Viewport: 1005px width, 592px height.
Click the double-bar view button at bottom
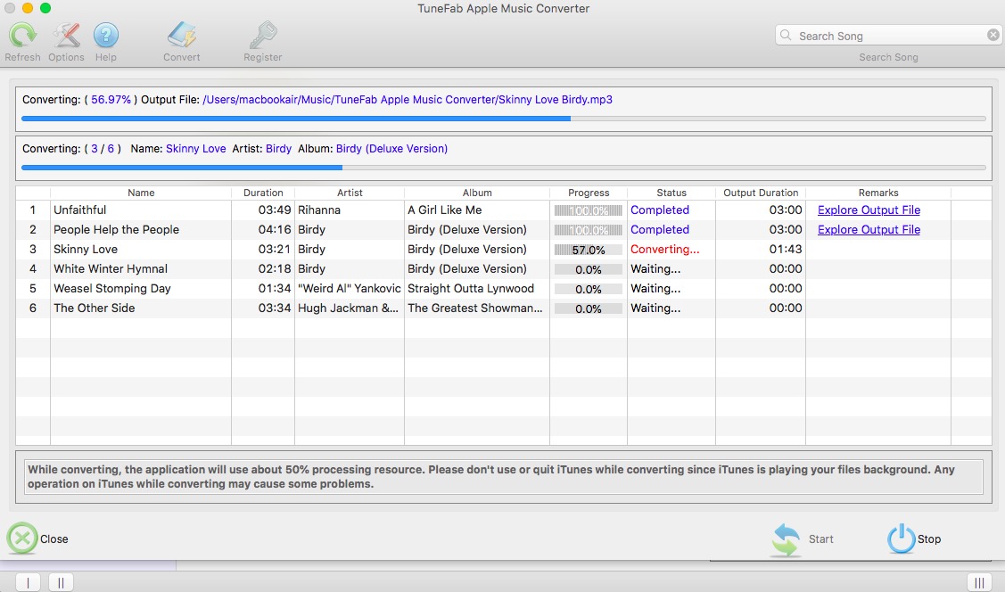pos(61,582)
